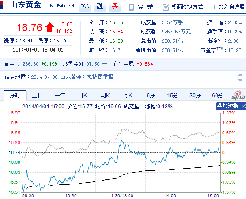Click the 涨停 limit-up value 18.41
Image resolution: width=246 pixels, height=199 pixels.
pyautogui.click(x=26, y=41)
